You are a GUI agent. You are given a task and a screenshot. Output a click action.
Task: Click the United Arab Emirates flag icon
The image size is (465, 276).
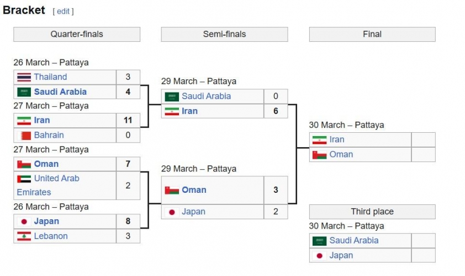click(24, 178)
